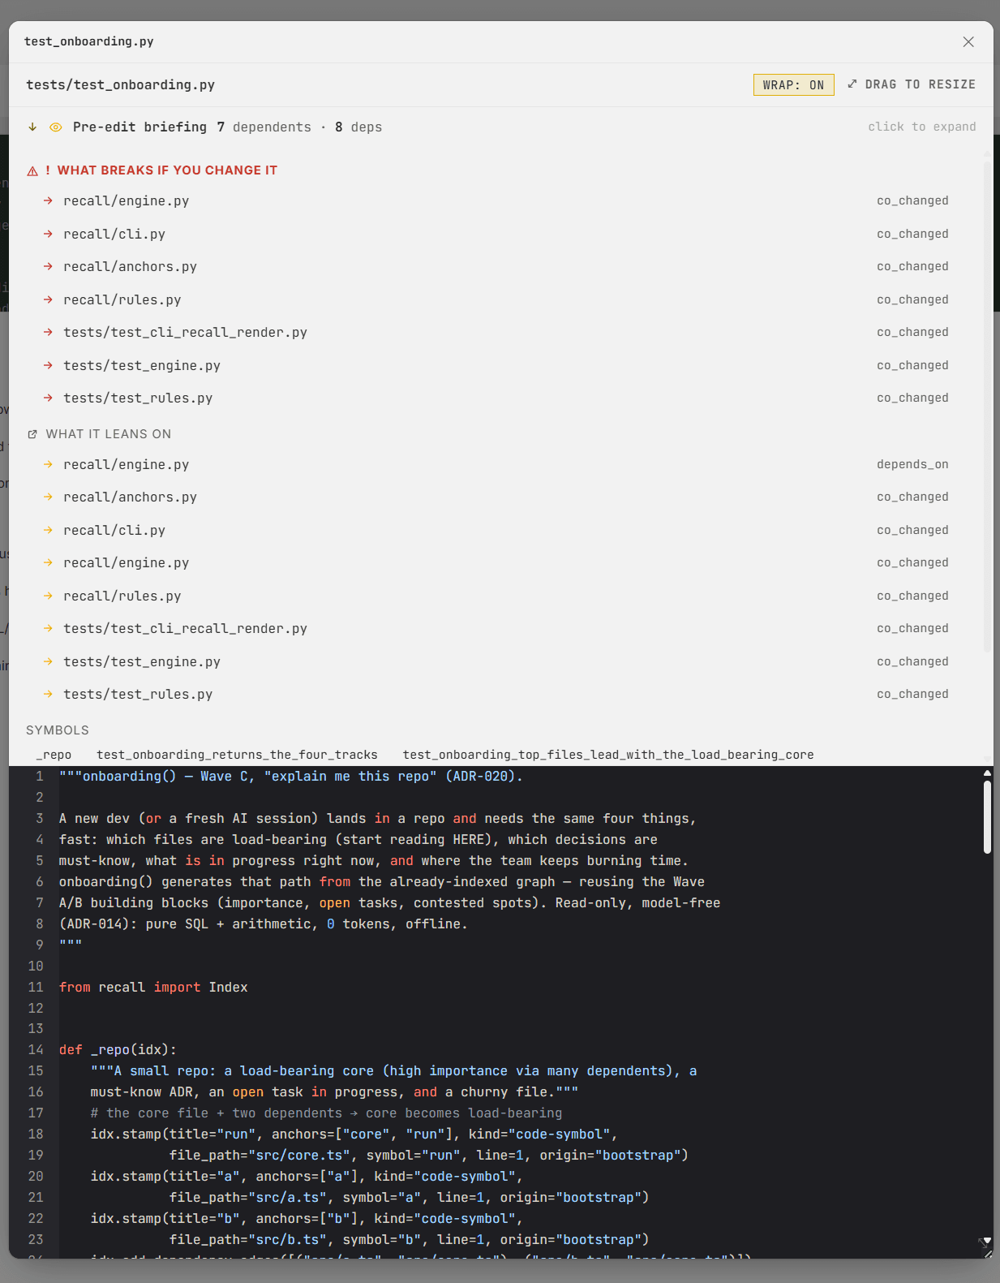
Task: Click the eye icon beside Pre-edit briefing
Action: (x=56, y=127)
